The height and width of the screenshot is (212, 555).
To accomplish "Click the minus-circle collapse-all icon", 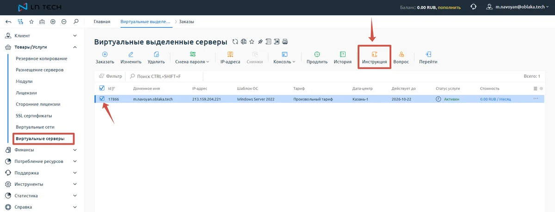I will [x=64, y=21].
